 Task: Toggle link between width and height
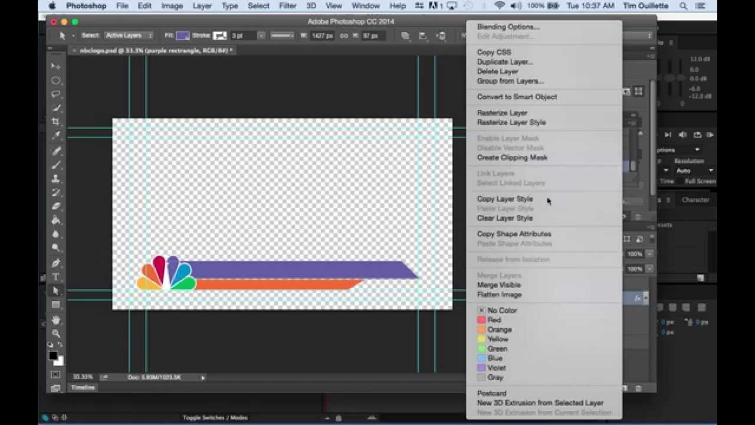click(343, 35)
